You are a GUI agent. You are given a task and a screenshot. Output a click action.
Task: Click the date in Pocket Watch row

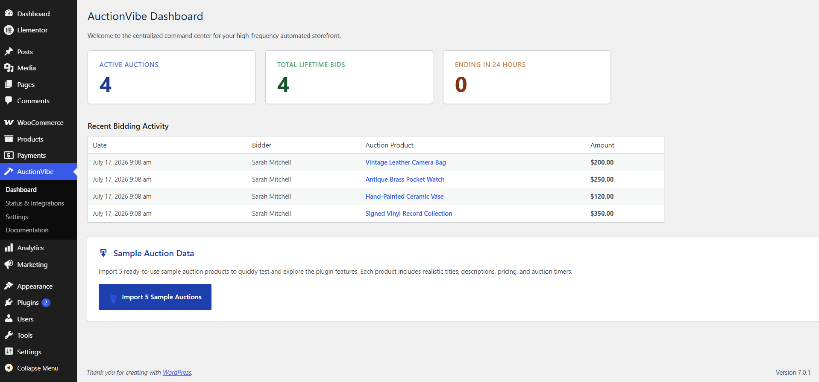pyautogui.click(x=122, y=179)
